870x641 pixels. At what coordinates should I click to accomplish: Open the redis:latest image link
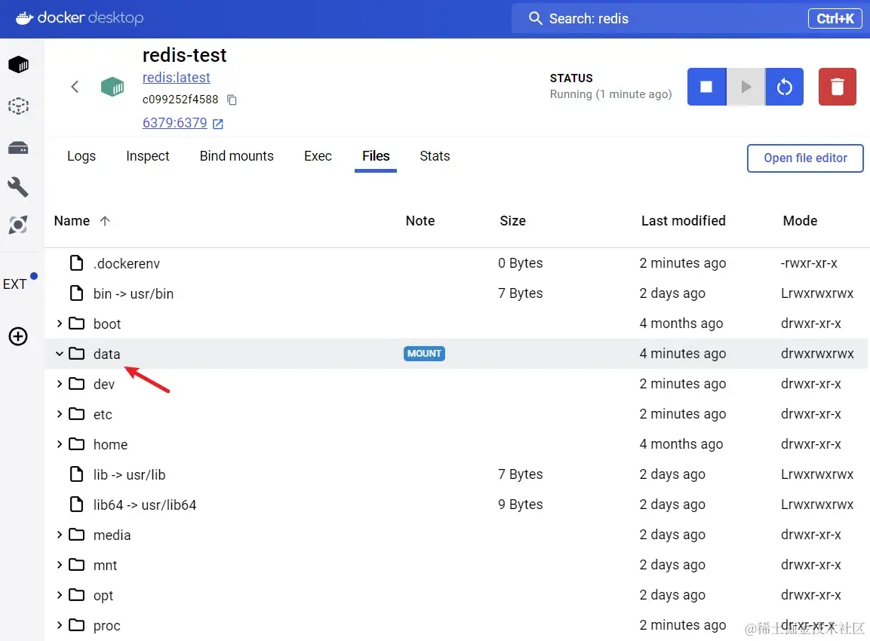pos(177,78)
